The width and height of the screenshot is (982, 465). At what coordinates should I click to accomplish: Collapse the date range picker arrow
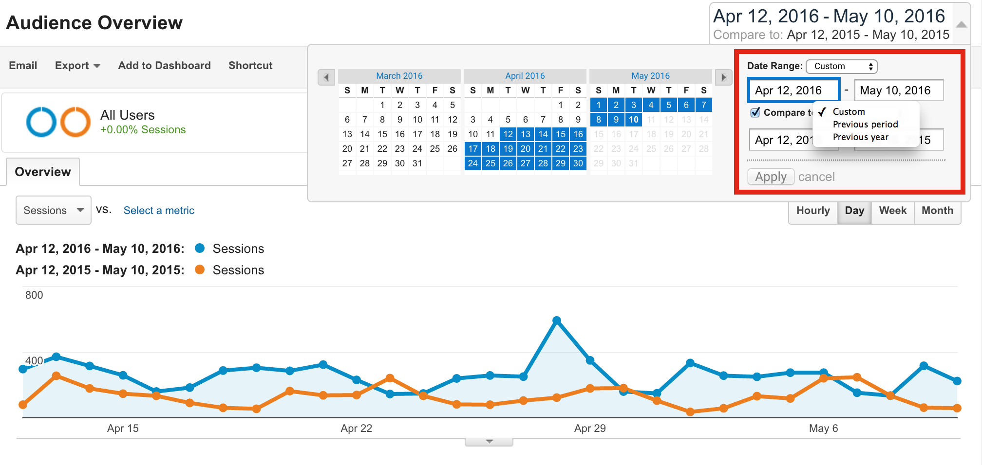[961, 24]
